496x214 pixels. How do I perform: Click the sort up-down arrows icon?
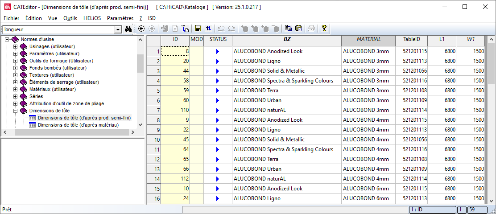(x=208, y=29)
